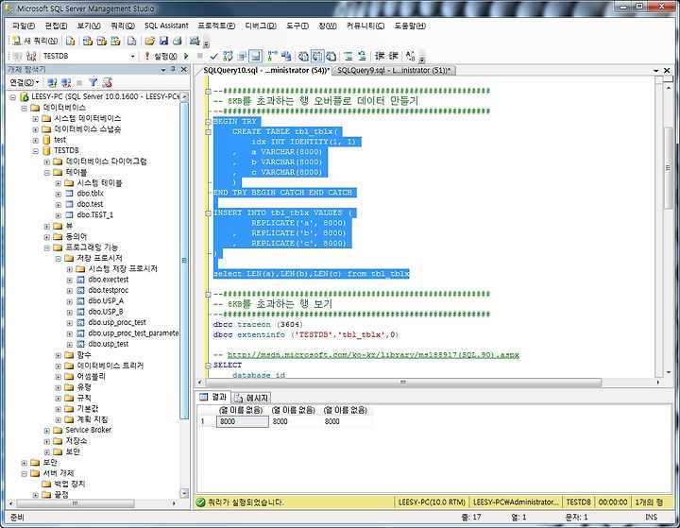The width and height of the screenshot is (680, 528).
Task: Click the Uncomment Selected Lines icon
Action: [x=362, y=56]
